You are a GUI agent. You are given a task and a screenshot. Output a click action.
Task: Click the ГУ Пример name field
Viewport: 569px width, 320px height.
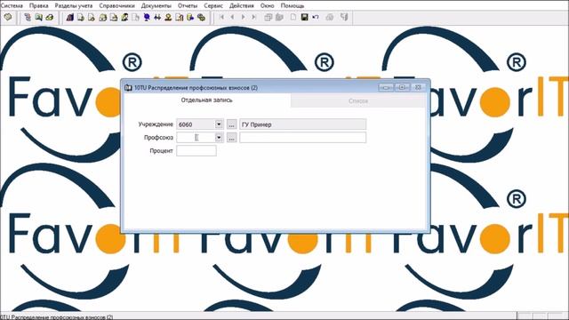[x=302, y=124]
